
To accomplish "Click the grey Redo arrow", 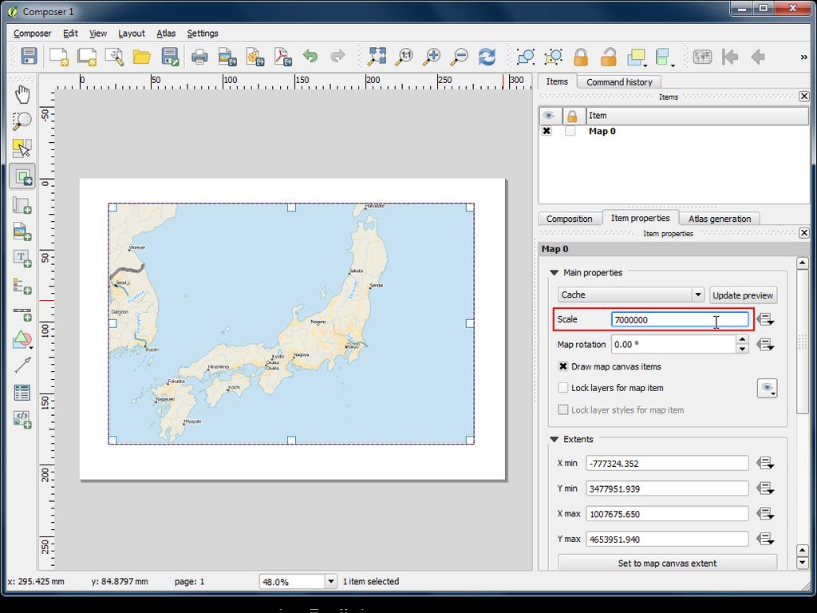I will [x=338, y=56].
